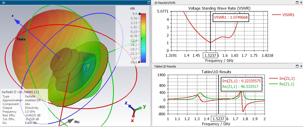Maximize the 3D view window

[x=149, y=3]
